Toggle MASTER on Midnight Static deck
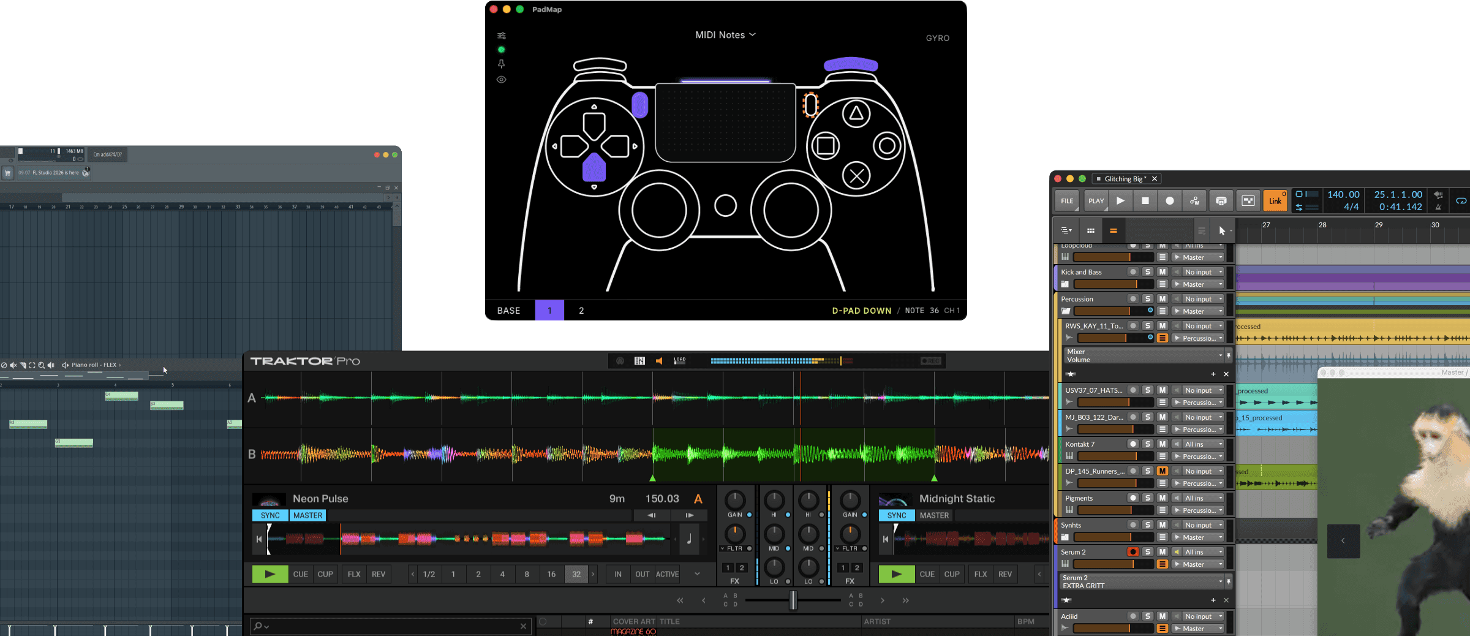This screenshot has width=1470, height=636. (934, 516)
